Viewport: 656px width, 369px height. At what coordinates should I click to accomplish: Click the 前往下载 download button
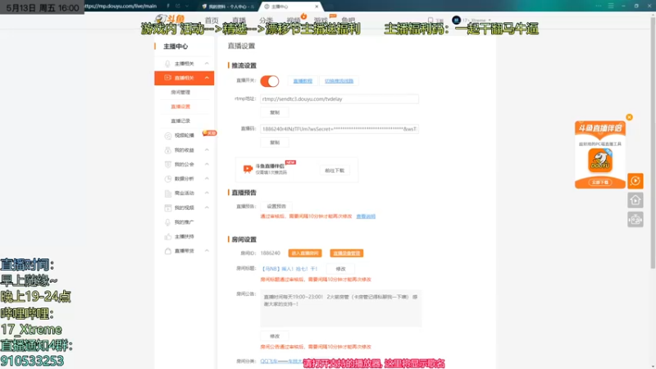[335, 171]
